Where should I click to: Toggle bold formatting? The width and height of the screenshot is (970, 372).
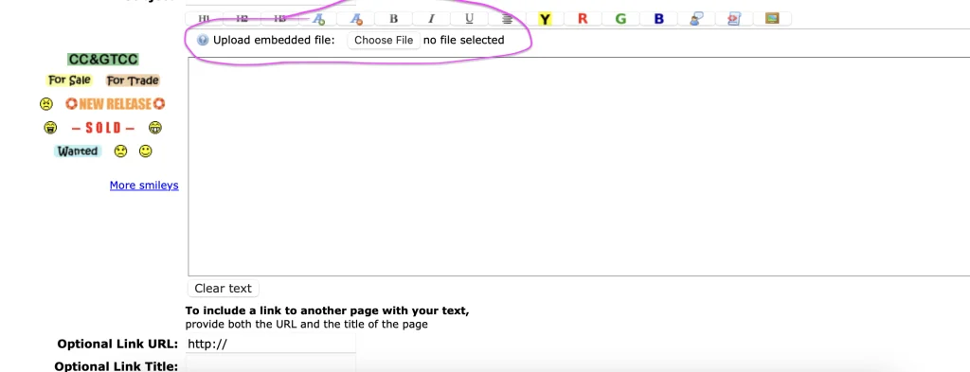coord(393,19)
